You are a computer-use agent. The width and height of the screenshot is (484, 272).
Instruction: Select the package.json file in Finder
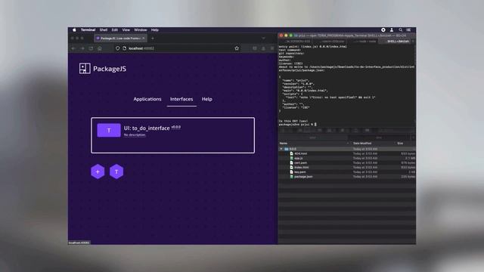[x=303, y=176]
